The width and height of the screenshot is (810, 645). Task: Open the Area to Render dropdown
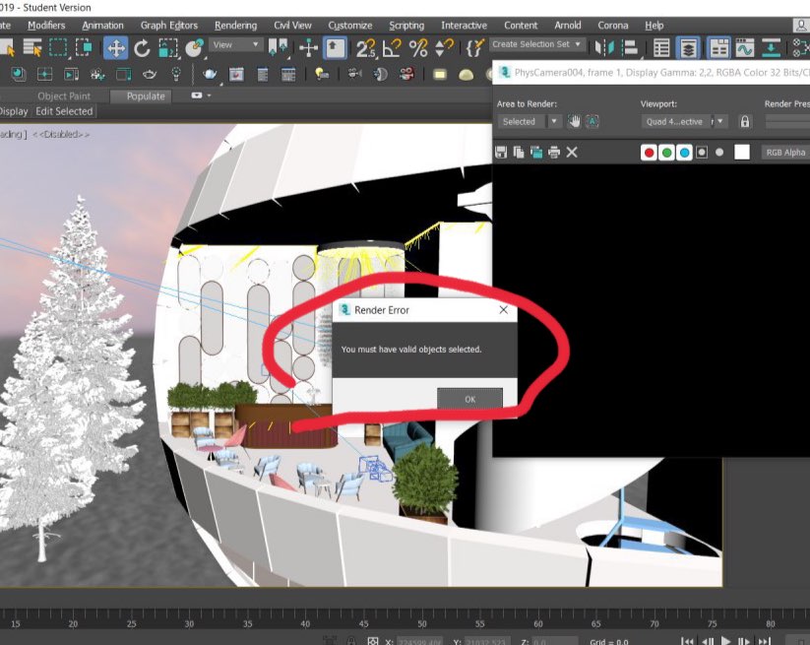(529, 122)
